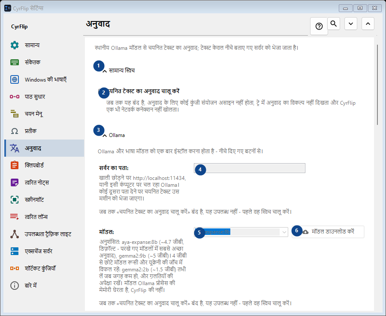386x316 pixels.
Task: Click the CyrFlip heading in sidebar
Action: tap(19, 27)
